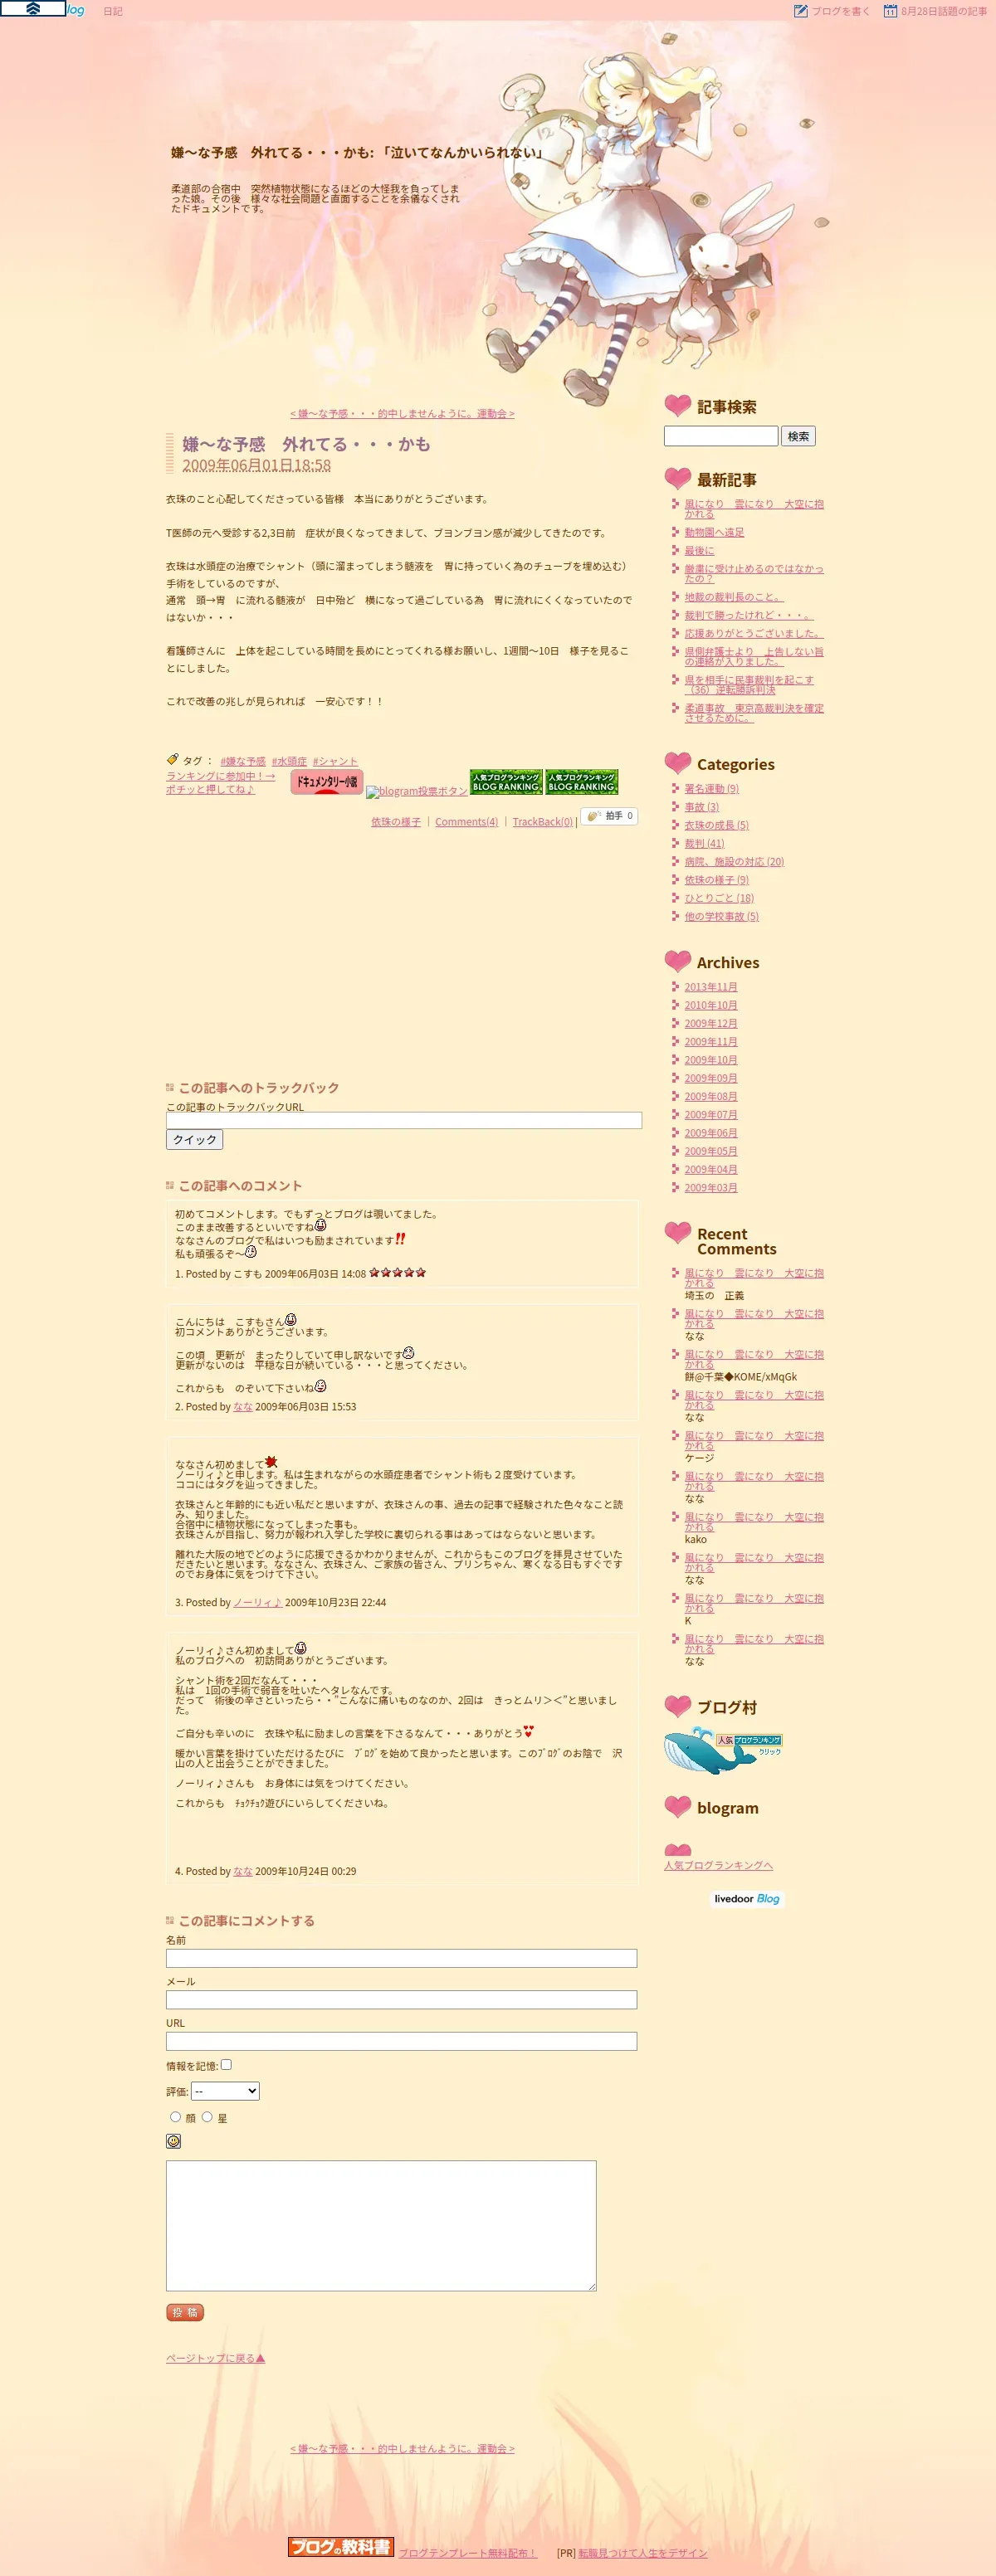The image size is (996, 2576).
Task: Open recent post 最後に
Action: coord(699,550)
